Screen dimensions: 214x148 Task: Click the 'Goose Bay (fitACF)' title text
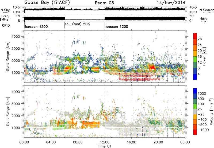[x=47, y=3]
